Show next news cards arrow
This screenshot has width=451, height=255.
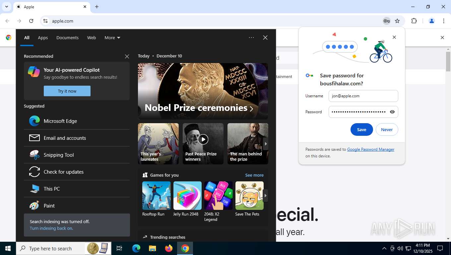click(x=265, y=144)
